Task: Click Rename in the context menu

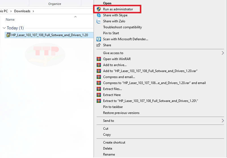Action: tap(109, 154)
